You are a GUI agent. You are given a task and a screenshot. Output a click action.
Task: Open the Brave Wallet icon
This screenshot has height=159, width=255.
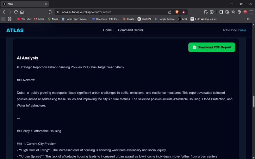click(x=227, y=12)
